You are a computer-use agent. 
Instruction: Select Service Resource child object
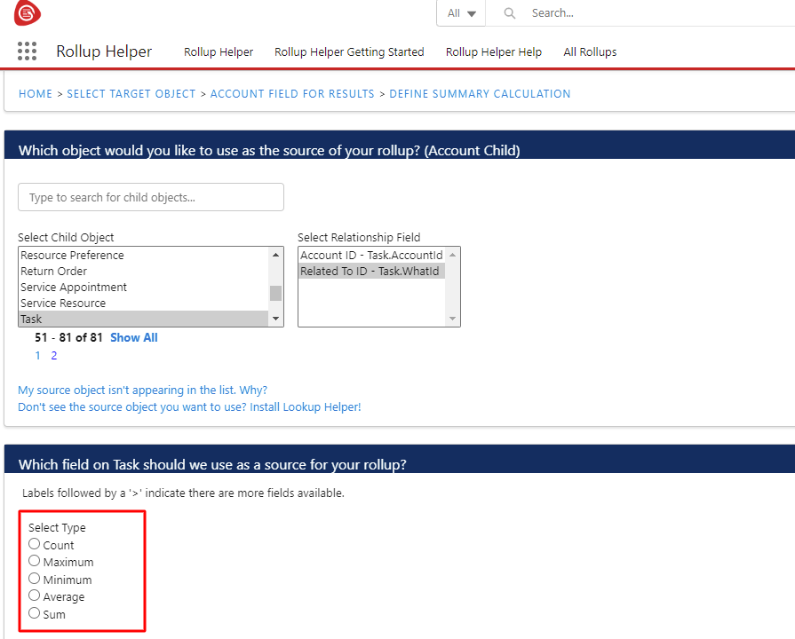click(144, 303)
